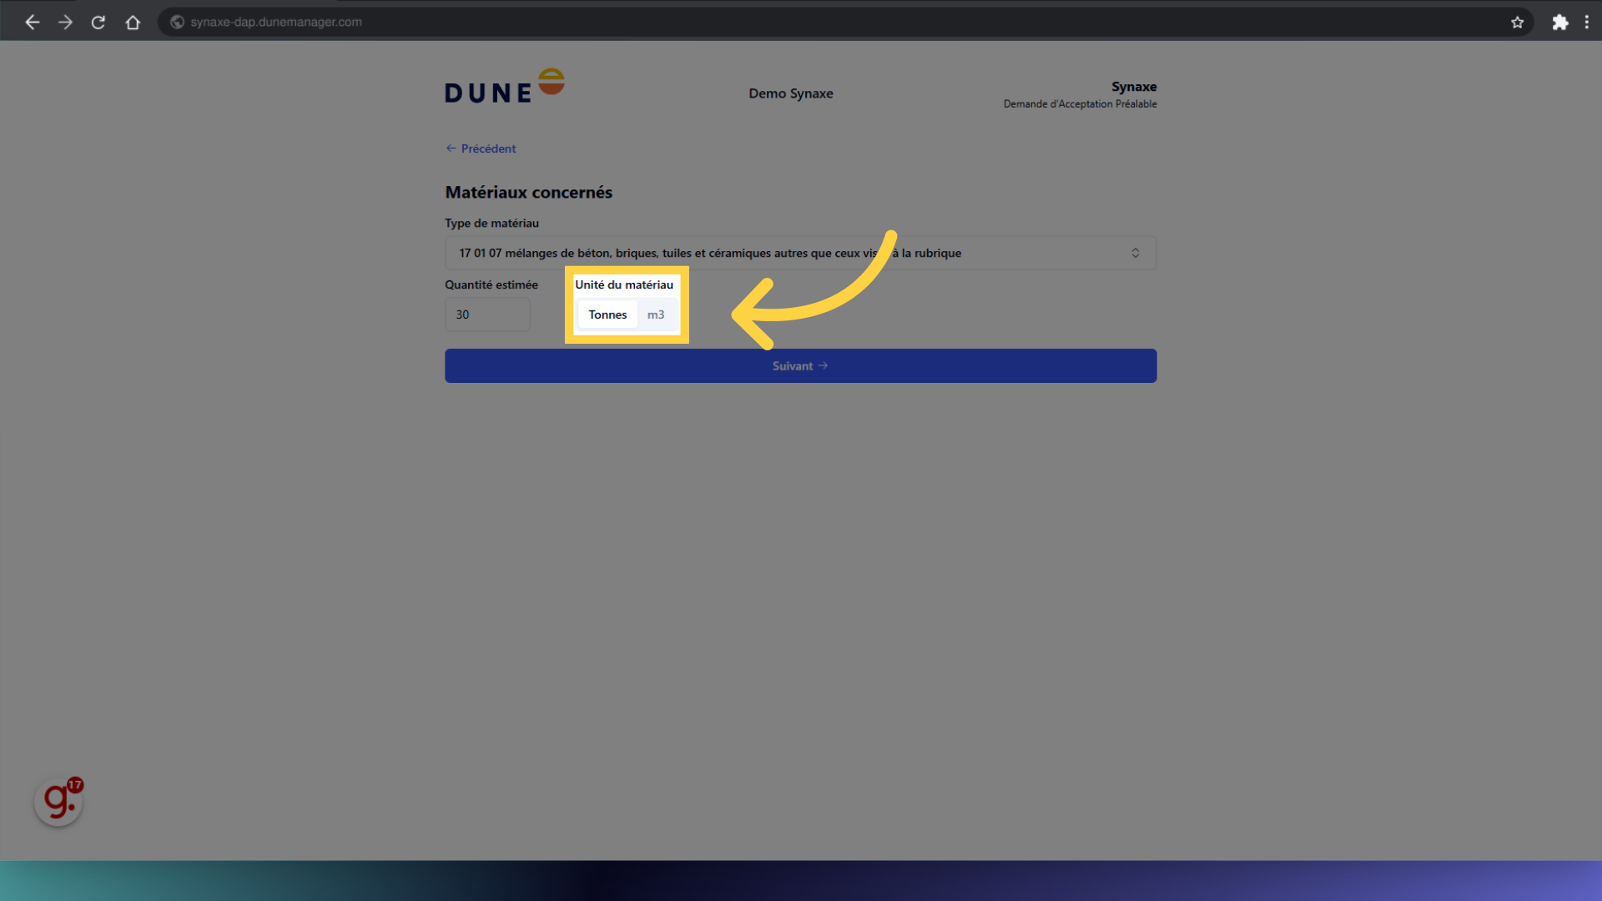Switch material unit to m3
The width and height of the screenshot is (1602, 901).
pyautogui.click(x=656, y=315)
